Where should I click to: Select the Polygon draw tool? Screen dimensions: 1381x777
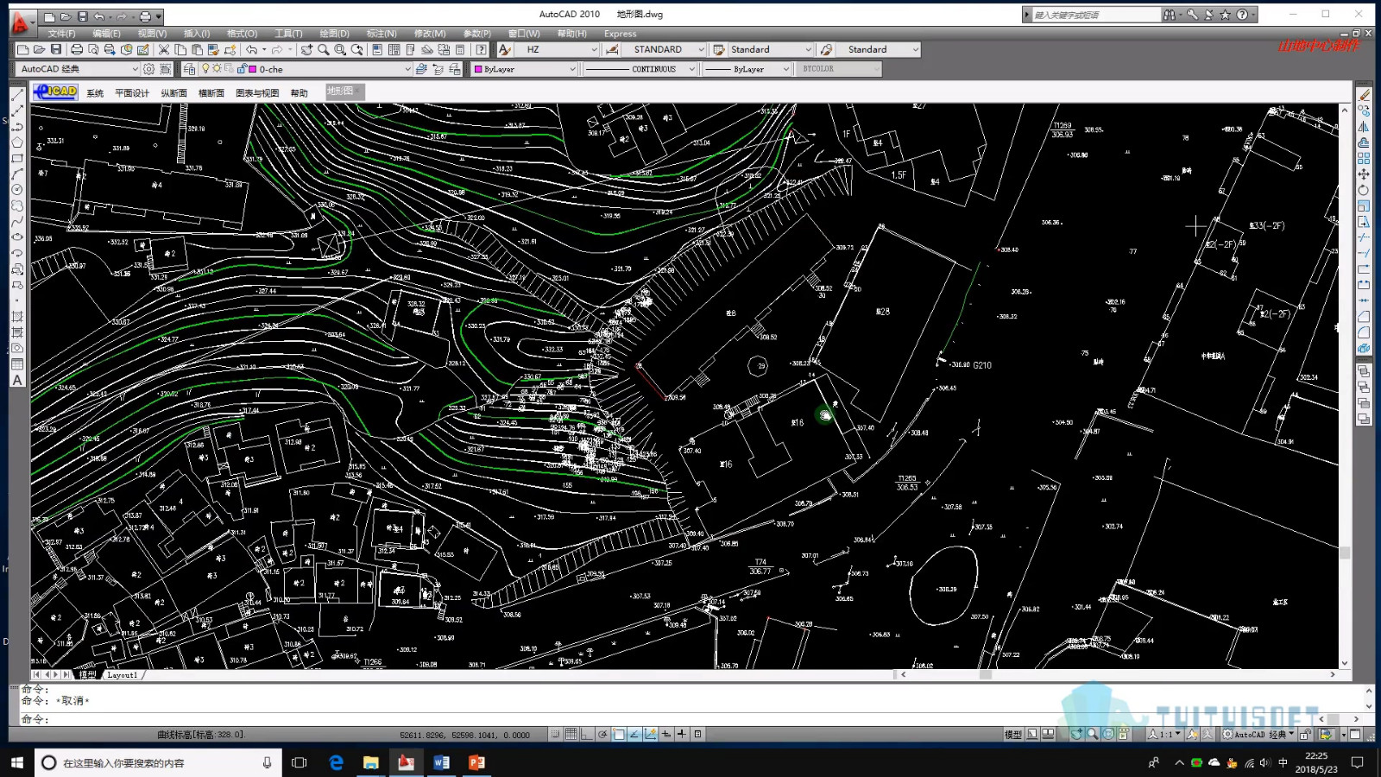pyautogui.click(x=16, y=142)
